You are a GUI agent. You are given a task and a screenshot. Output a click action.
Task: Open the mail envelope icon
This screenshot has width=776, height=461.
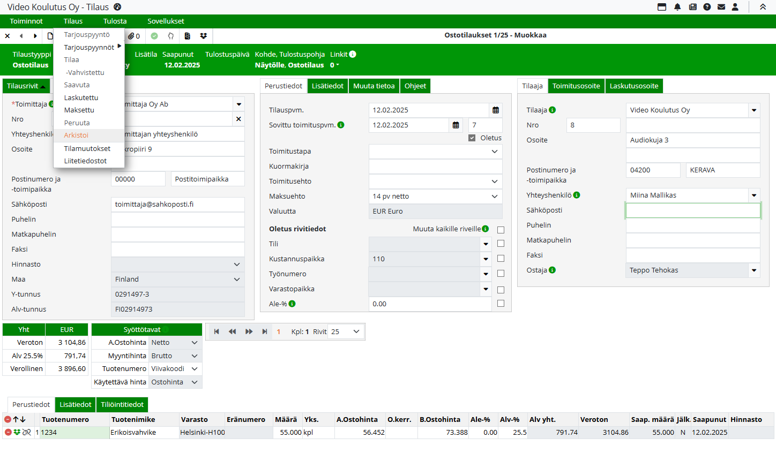point(721,7)
